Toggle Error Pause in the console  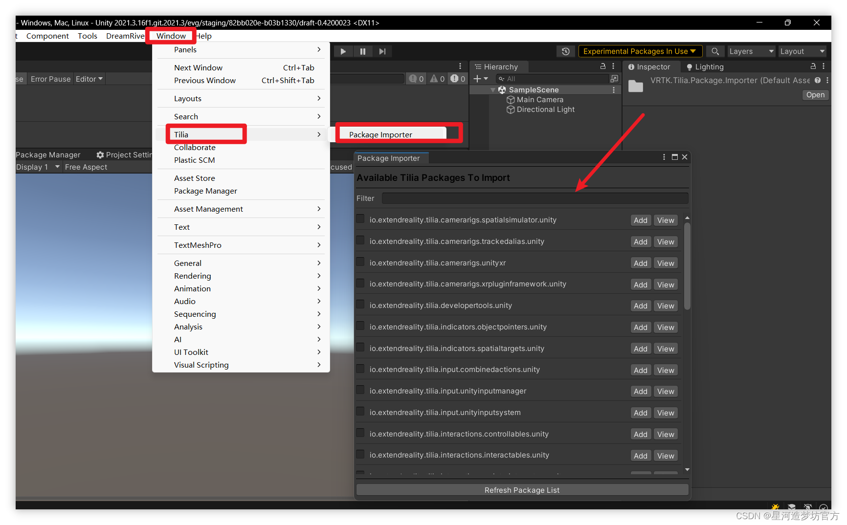pos(50,79)
